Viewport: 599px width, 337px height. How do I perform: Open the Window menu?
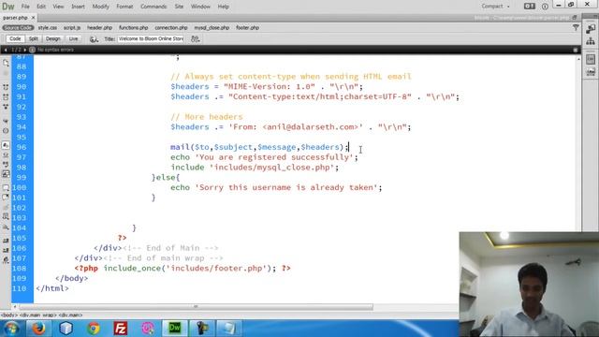tap(200, 7)
